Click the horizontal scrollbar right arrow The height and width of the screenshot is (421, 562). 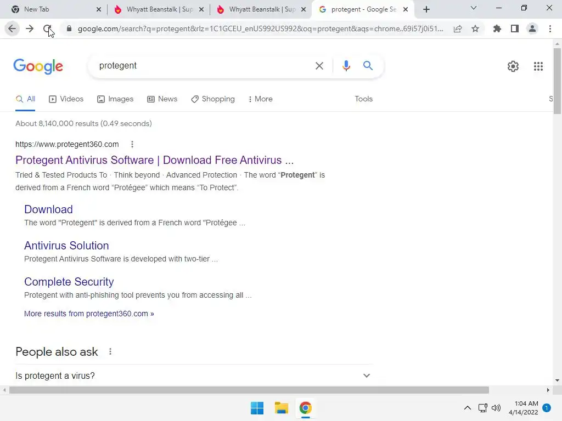coord(548,390)
